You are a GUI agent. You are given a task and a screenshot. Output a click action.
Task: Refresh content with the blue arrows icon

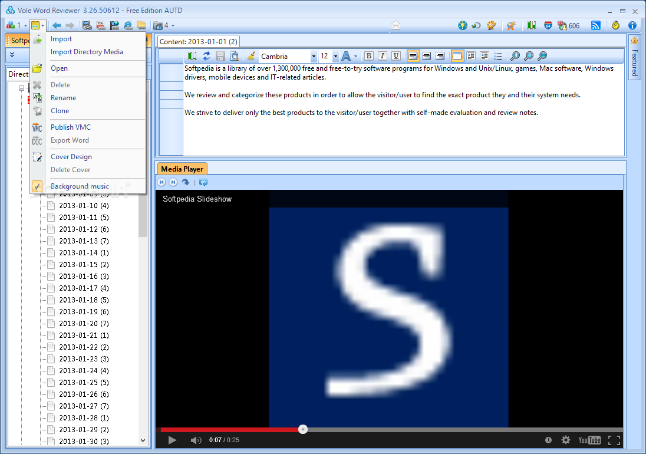pos(206,56)
